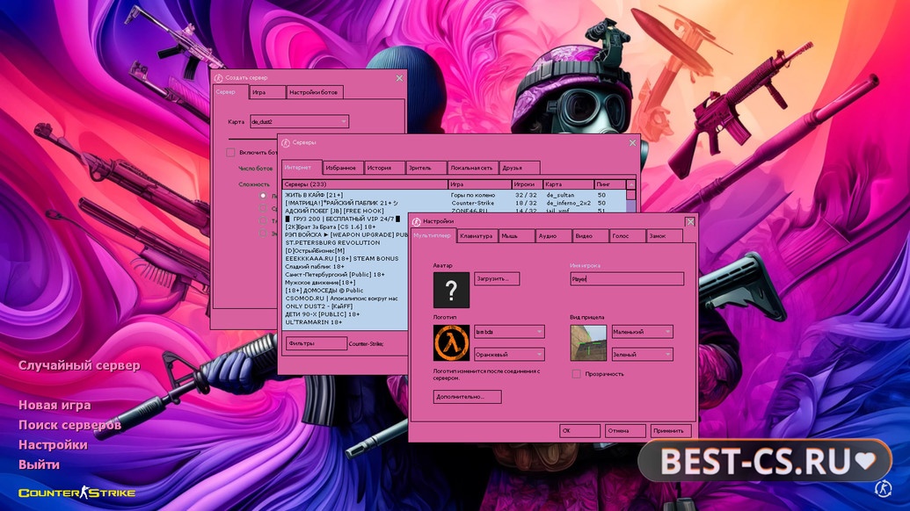Open Настройки from the main menu
Screen dimensions: 910x511
53,444
